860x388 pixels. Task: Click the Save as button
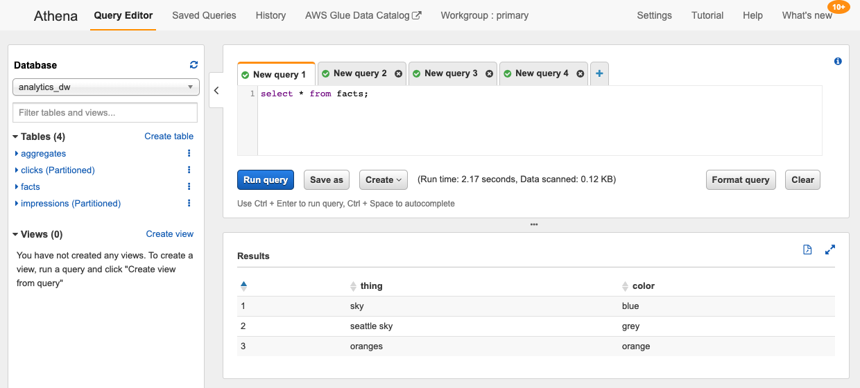327,179
